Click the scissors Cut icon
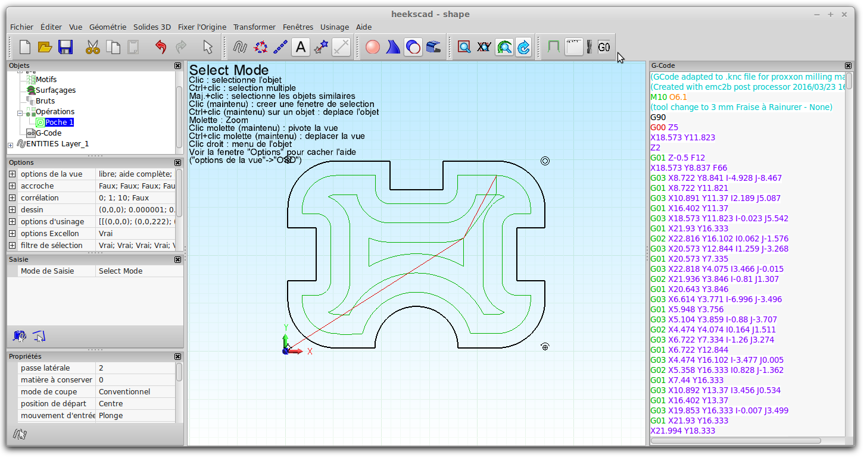864x458 pixels. [92, 47]
